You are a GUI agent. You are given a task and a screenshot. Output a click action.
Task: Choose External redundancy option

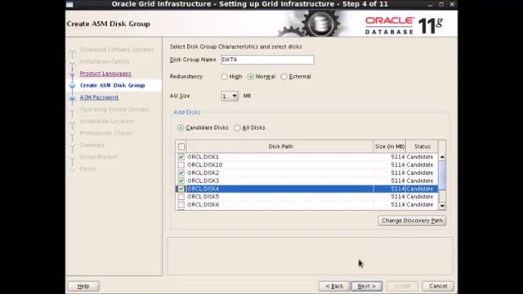(284, 77)
